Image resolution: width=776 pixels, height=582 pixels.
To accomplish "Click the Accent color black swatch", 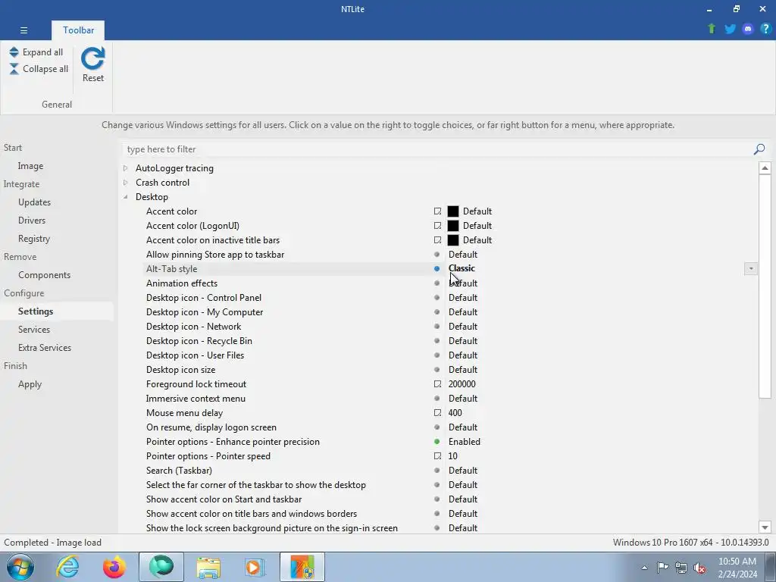I will point(453,211).
